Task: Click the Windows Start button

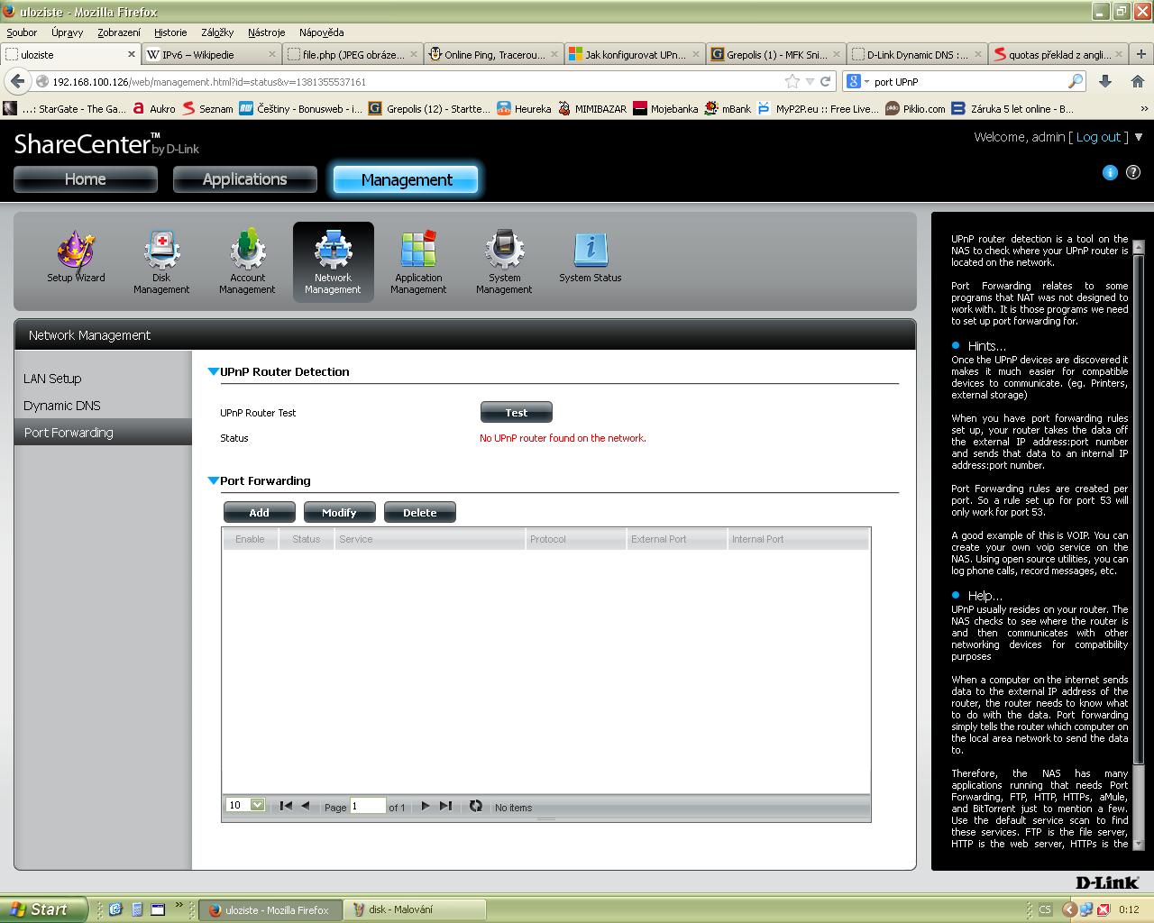Action: (x=43, y=909)
